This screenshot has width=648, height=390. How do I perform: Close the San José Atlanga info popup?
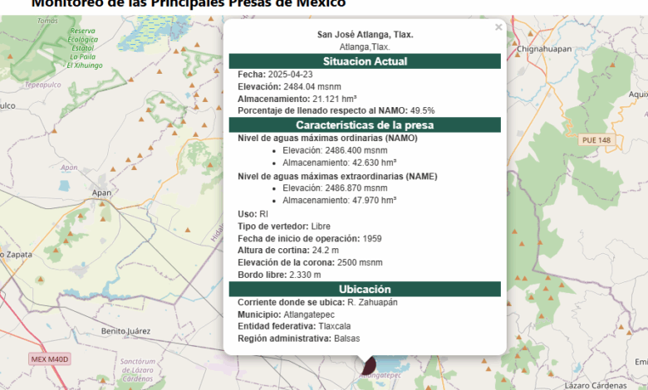[x=498, y=27]
